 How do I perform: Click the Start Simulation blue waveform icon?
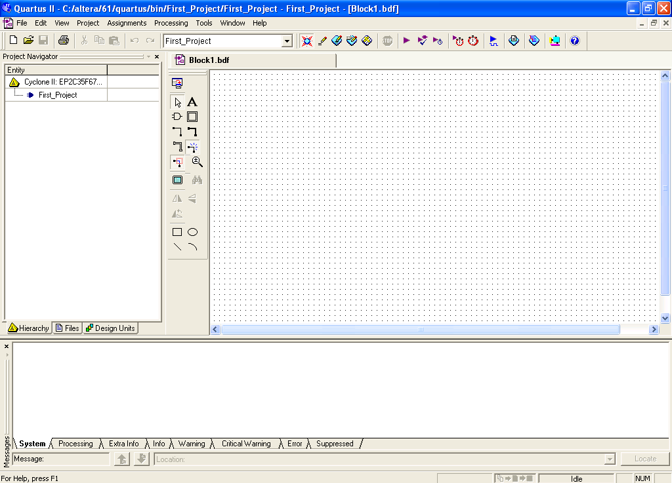493,41
